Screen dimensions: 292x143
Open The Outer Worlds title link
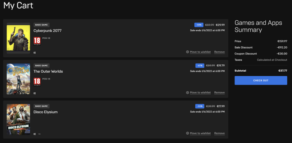coord(48,71)
